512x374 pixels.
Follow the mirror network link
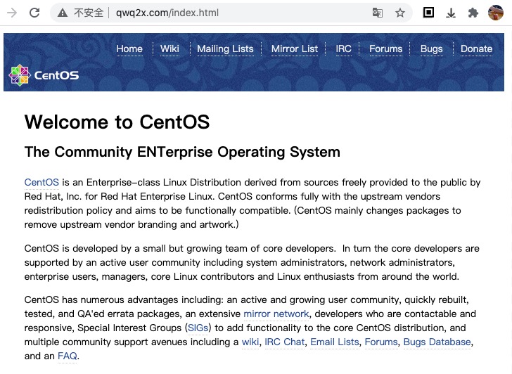276,314
